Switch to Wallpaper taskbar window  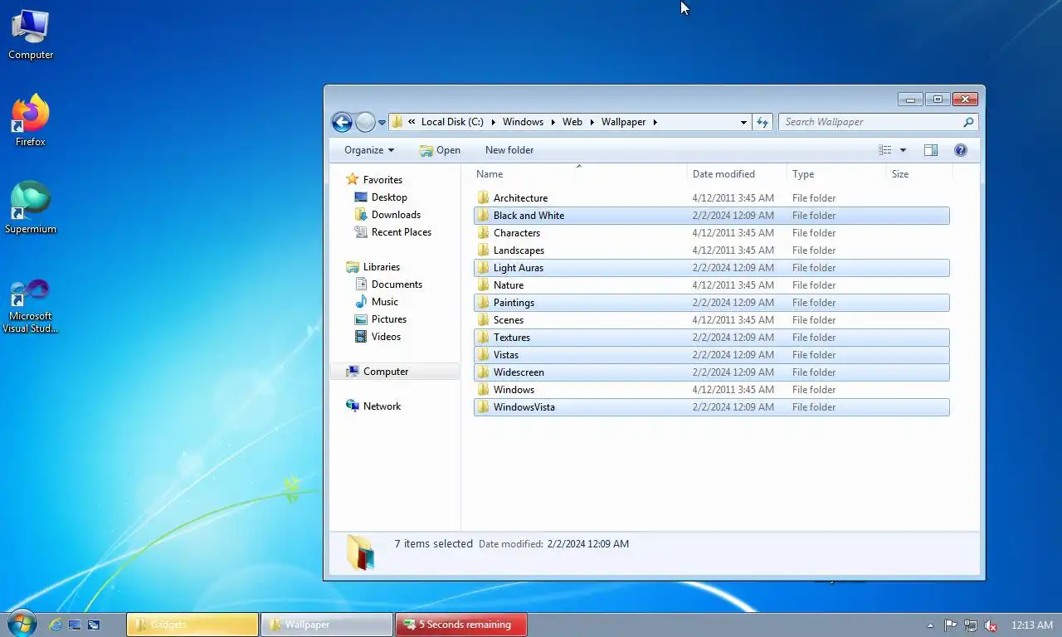(327, 625)
